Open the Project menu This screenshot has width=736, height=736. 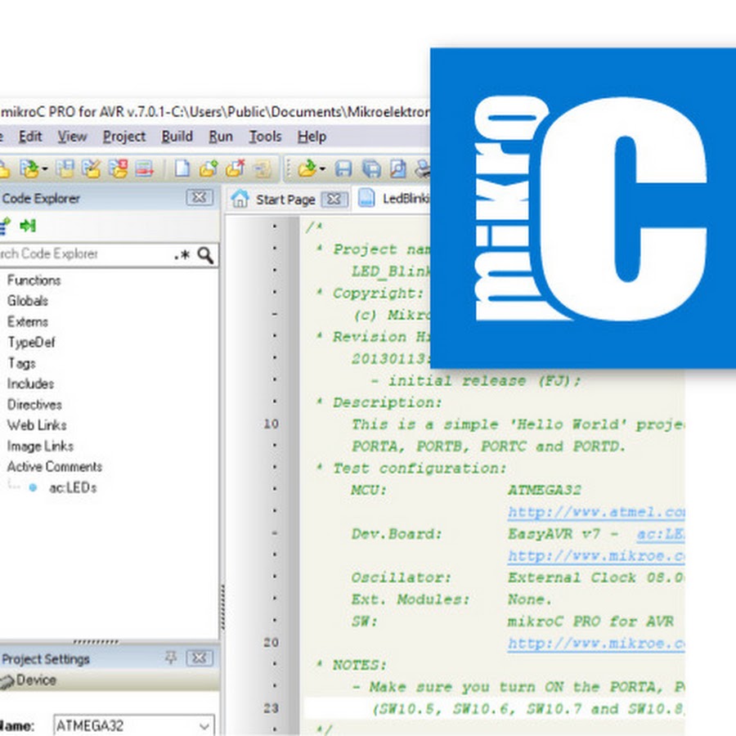124,137
